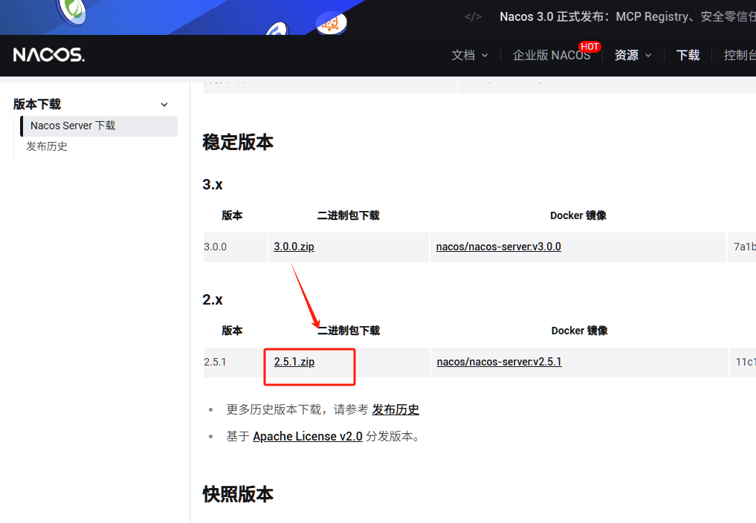Click the 3.x section heading
This screenshot has height=523, width=756.
pyautogui.click(x=213, y=185)
